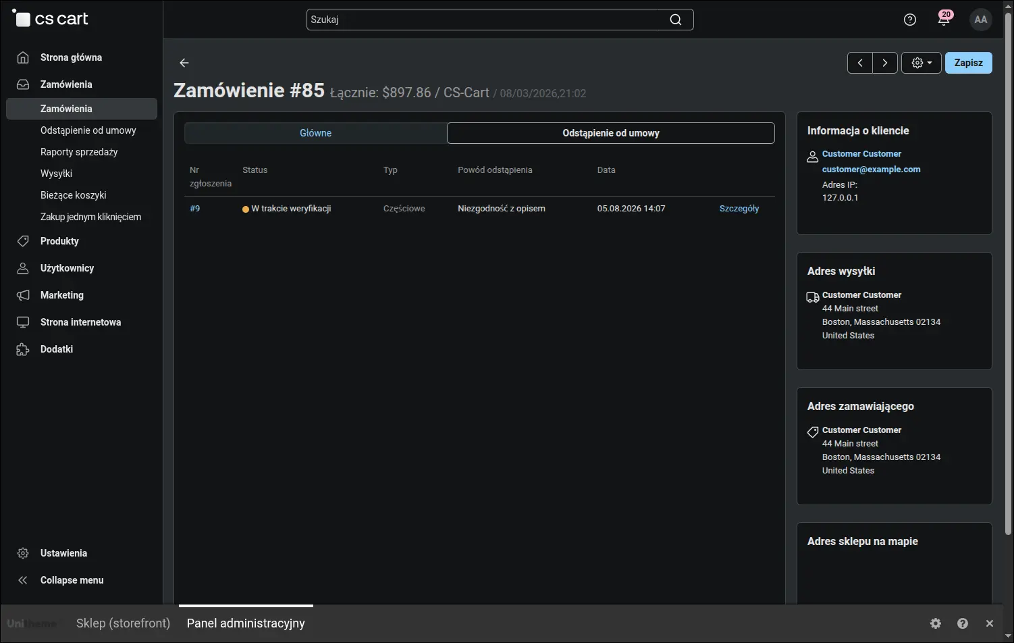Open customer@example.com email link
The image size is (1014, 643).
(x=871, y=170)
